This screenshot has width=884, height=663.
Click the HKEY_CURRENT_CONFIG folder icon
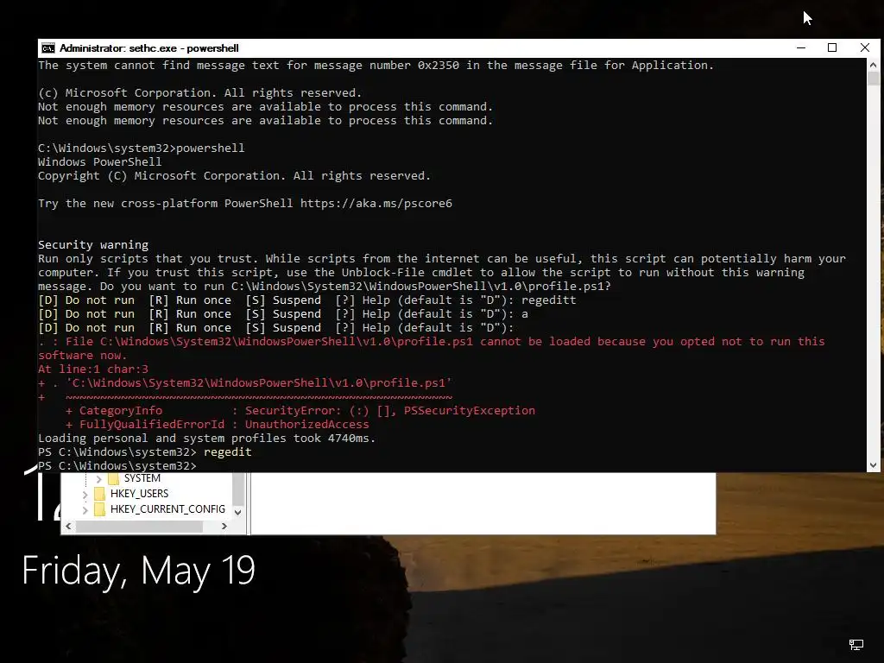click(x=100, y=509)
